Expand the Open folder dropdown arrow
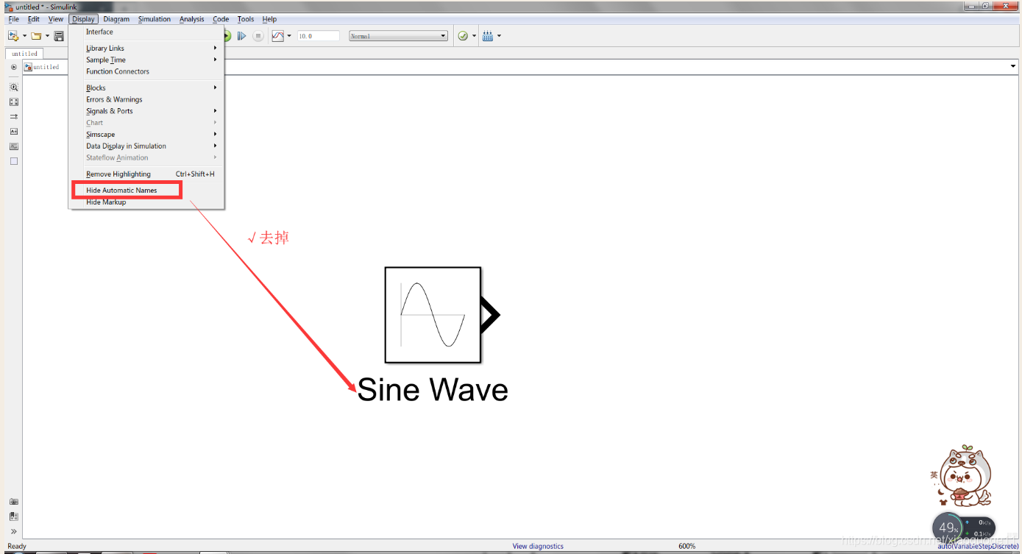This screenshot has width=1022, height=554. point(47,36)
